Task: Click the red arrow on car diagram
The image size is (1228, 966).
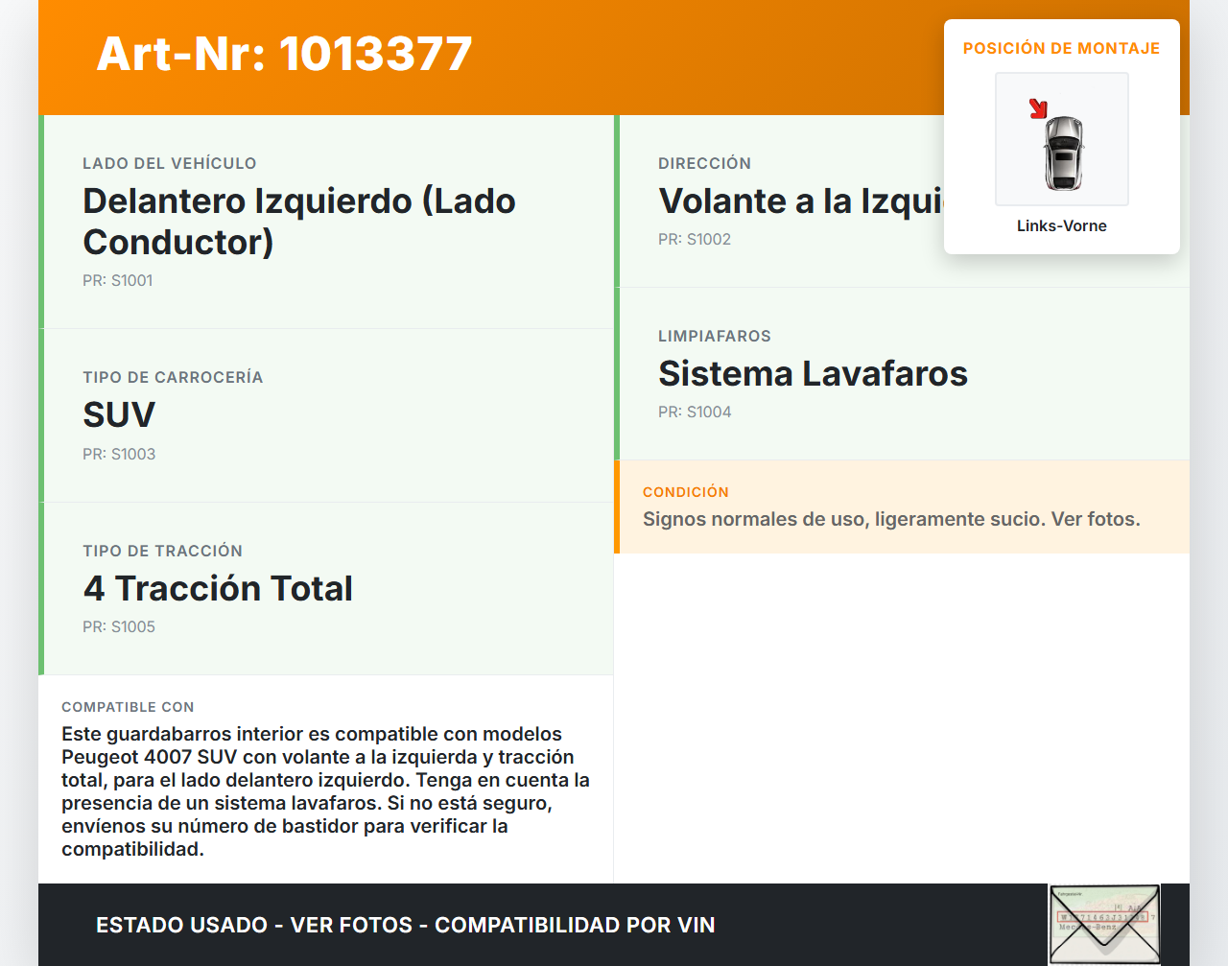Action: [1038, 108]
